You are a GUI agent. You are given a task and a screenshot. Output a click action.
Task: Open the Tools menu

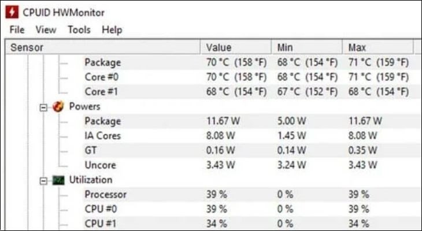(79, 29)
